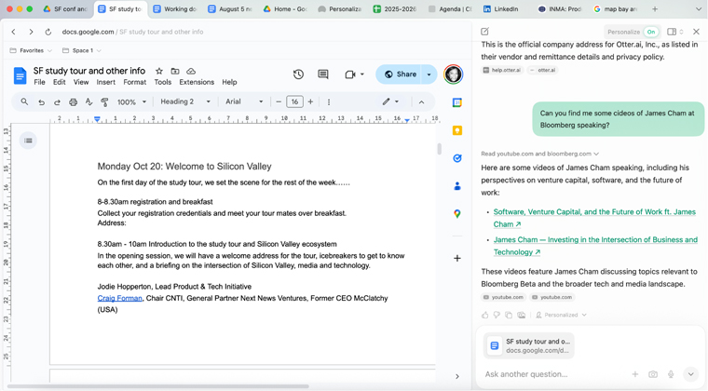Open more toolbar options (three dots)
This screenshot has height=391, width=708.
coord(328,101)
